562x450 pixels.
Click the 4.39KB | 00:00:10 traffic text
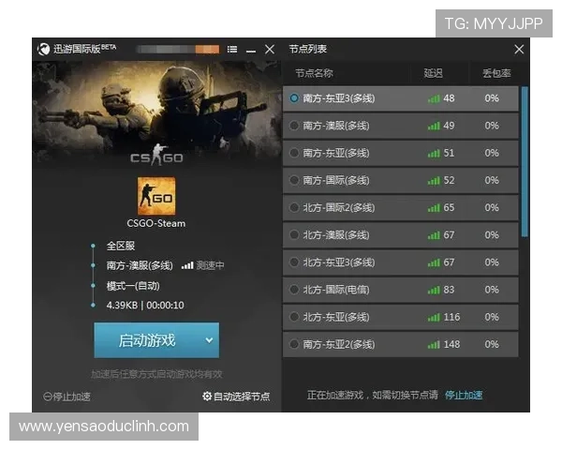(x=145, y=305)
